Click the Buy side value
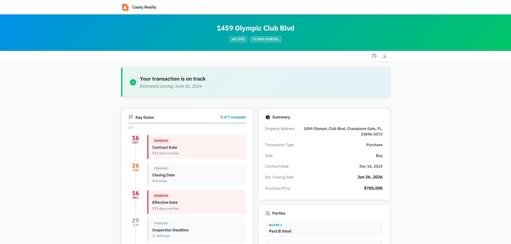This screenshot has width=511, height=244. pyautogui.click(x=379, y=156)
